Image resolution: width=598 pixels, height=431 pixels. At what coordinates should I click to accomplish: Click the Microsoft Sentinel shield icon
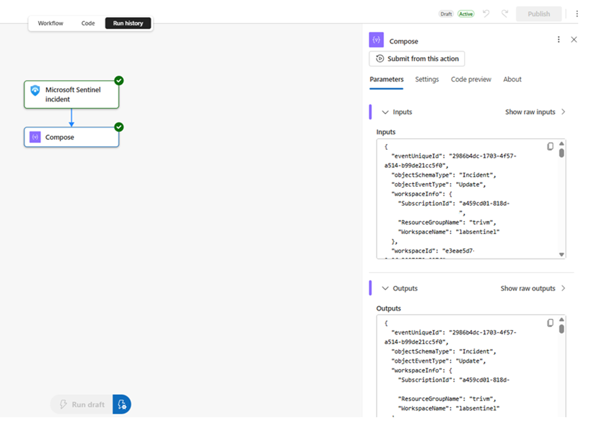click(x=35, y=90)
